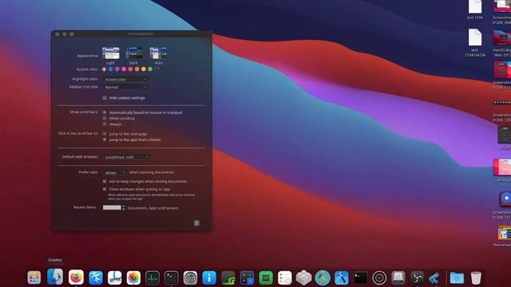Viewport: 511px width, 287px height.
Task: Select the pink accent color
Action: (124, 69)
